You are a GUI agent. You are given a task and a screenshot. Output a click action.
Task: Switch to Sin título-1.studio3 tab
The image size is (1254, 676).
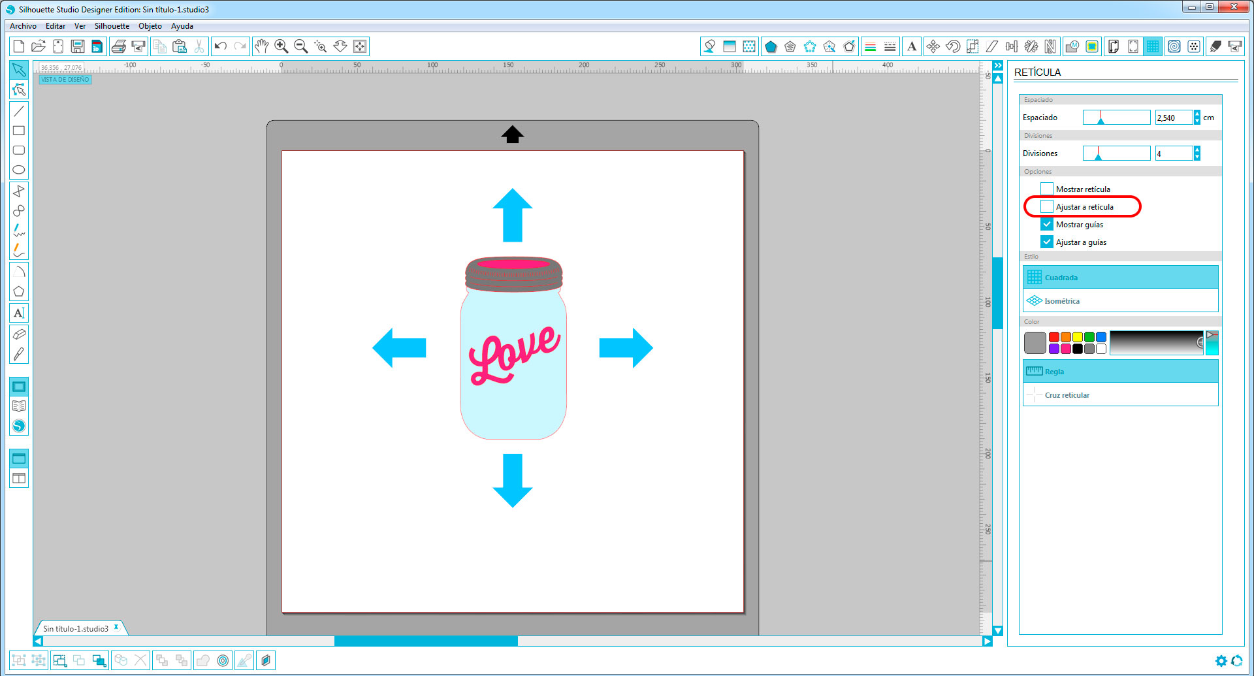(x=76, y=629)
